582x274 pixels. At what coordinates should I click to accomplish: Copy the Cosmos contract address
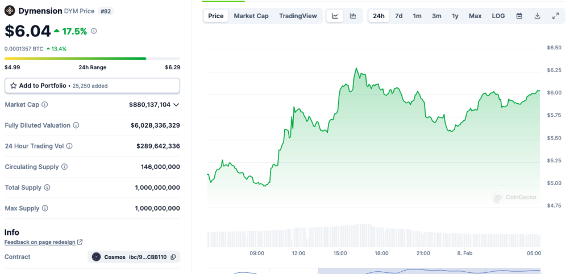coord(173,257)
